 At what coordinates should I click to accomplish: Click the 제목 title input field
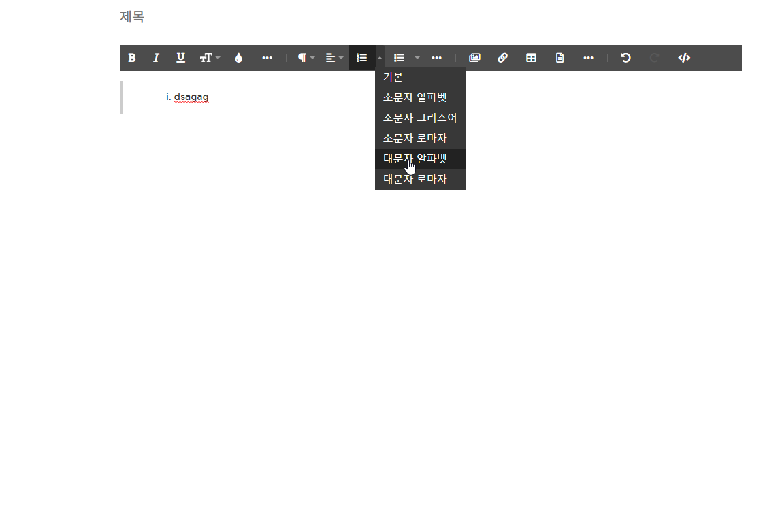(431, 17)
